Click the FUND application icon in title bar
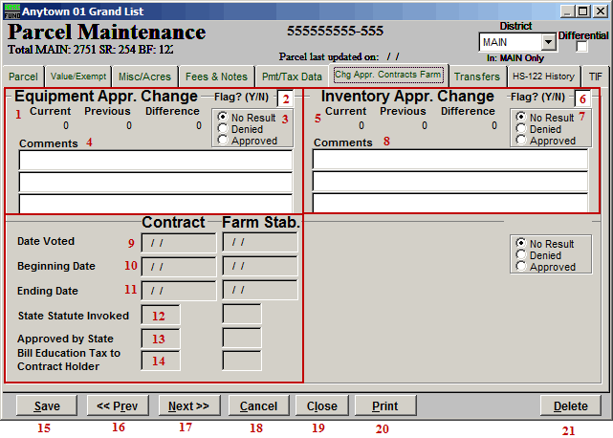 (x=11, y=11)
